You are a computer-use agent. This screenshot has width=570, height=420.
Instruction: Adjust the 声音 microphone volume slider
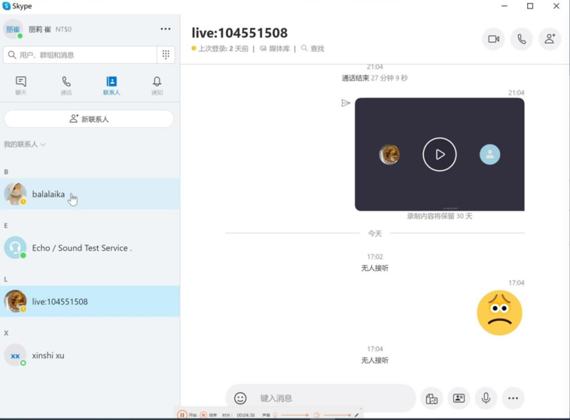coord(297,414)
